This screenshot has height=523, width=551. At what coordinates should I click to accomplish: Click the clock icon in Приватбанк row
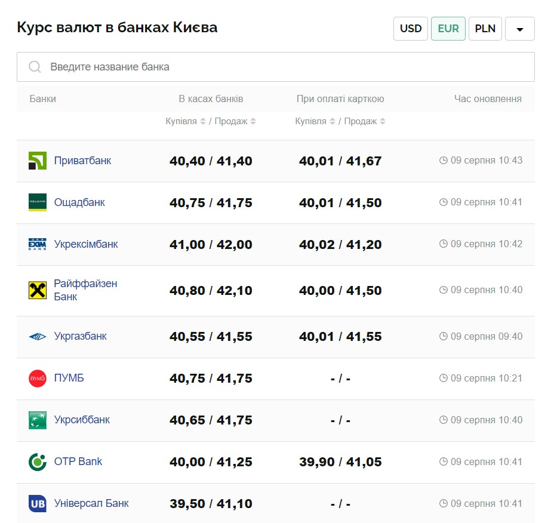443,161
